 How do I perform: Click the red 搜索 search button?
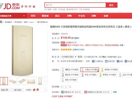tap(111, 5)
